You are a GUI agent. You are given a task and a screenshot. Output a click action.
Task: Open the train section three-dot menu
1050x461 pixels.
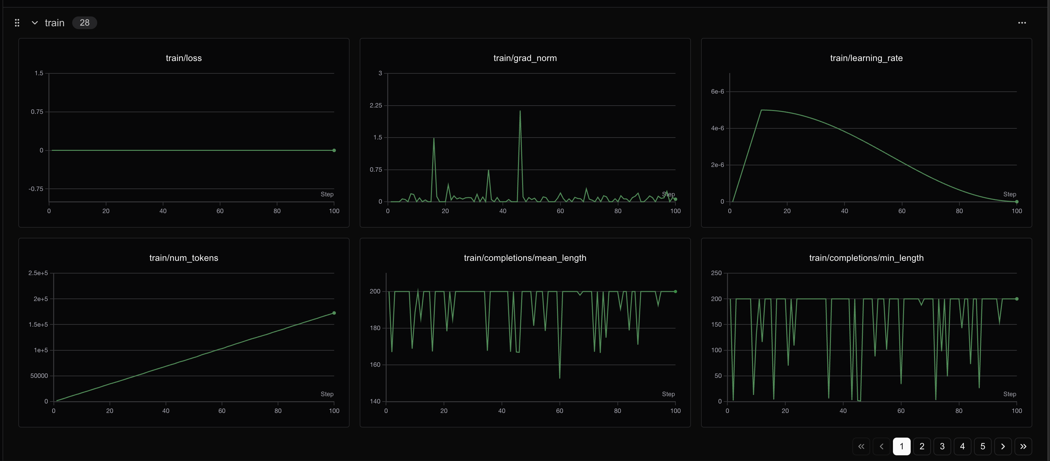(x=1022, y=23)
